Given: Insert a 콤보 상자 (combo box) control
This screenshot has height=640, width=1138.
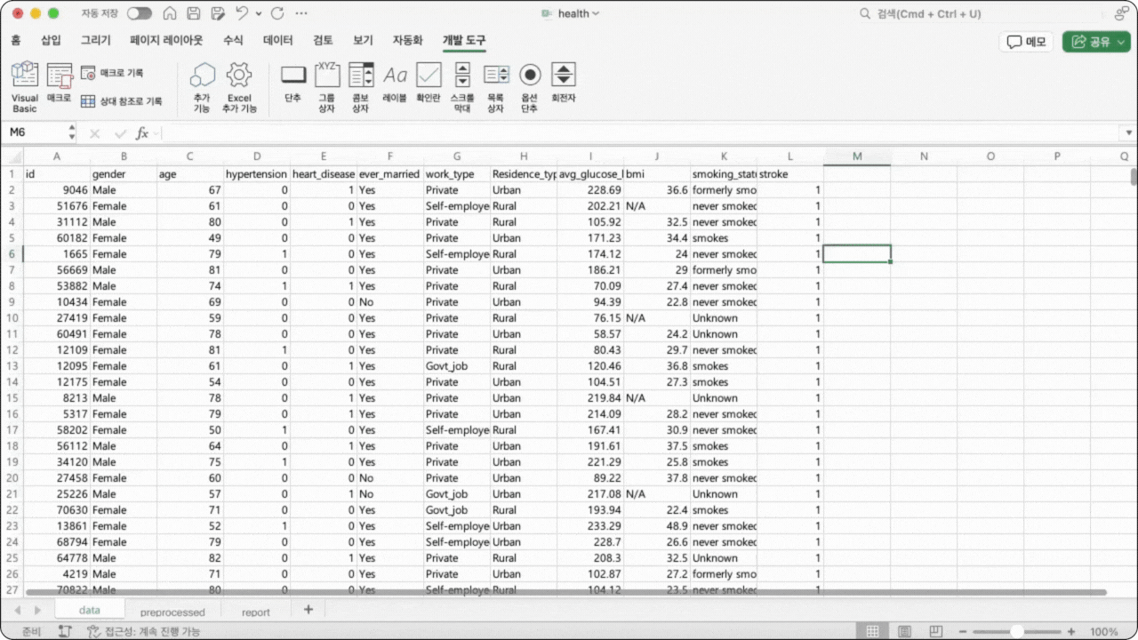Looking at the screenshot, I should tap(360, 87).
